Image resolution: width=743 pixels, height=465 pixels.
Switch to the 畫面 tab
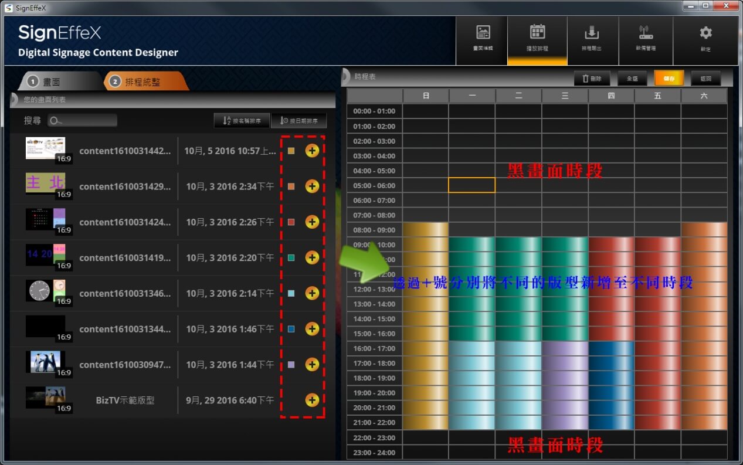point(52,82)
